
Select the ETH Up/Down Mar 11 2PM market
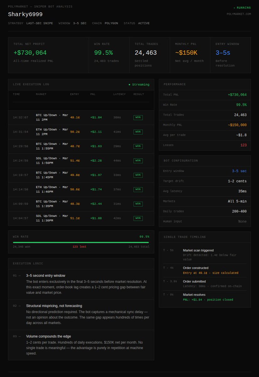pyautogui.click(x=52, y=132)
